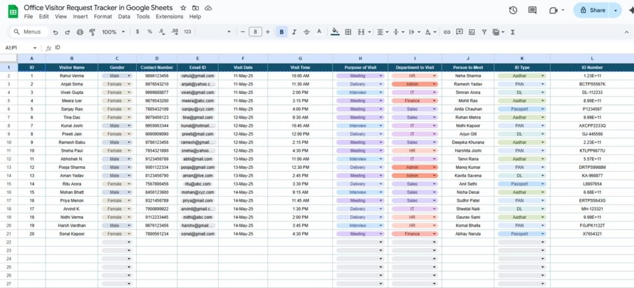Decrease font size with the minus button

[243, 32]
